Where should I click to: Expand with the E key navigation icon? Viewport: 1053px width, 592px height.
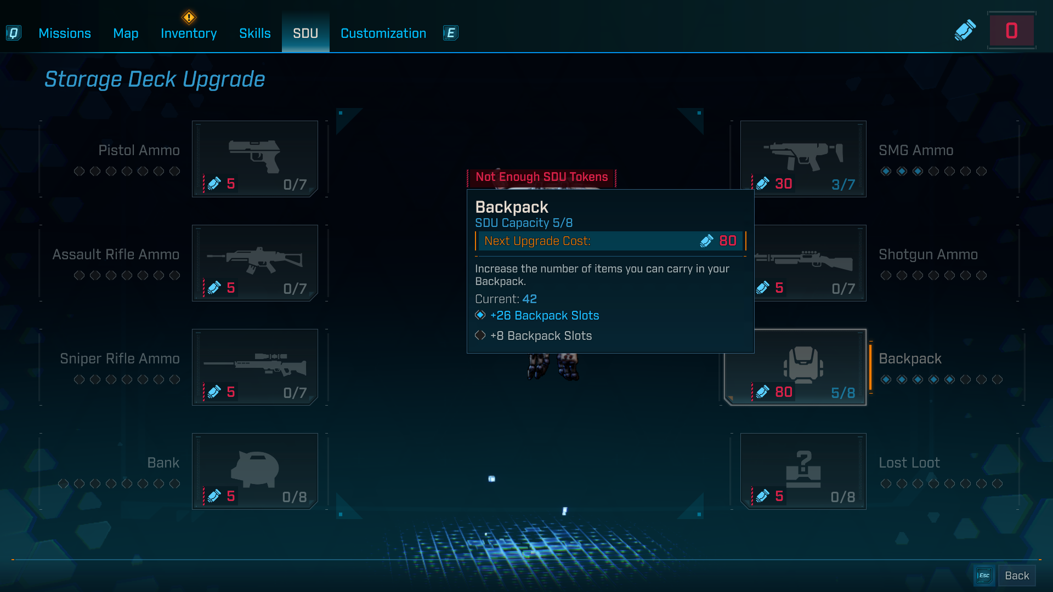pos(450,33)
